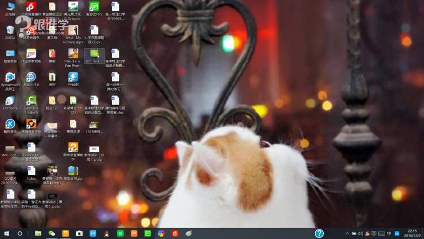Open 酷狗音乐 KuGou music shortcut
The width and height of the screenshot is (424, 239).
click(x=10, y=126)
